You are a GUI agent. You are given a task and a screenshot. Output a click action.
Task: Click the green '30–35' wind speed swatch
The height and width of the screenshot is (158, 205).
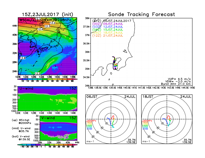pyautogui.click(x=45, y=79)
